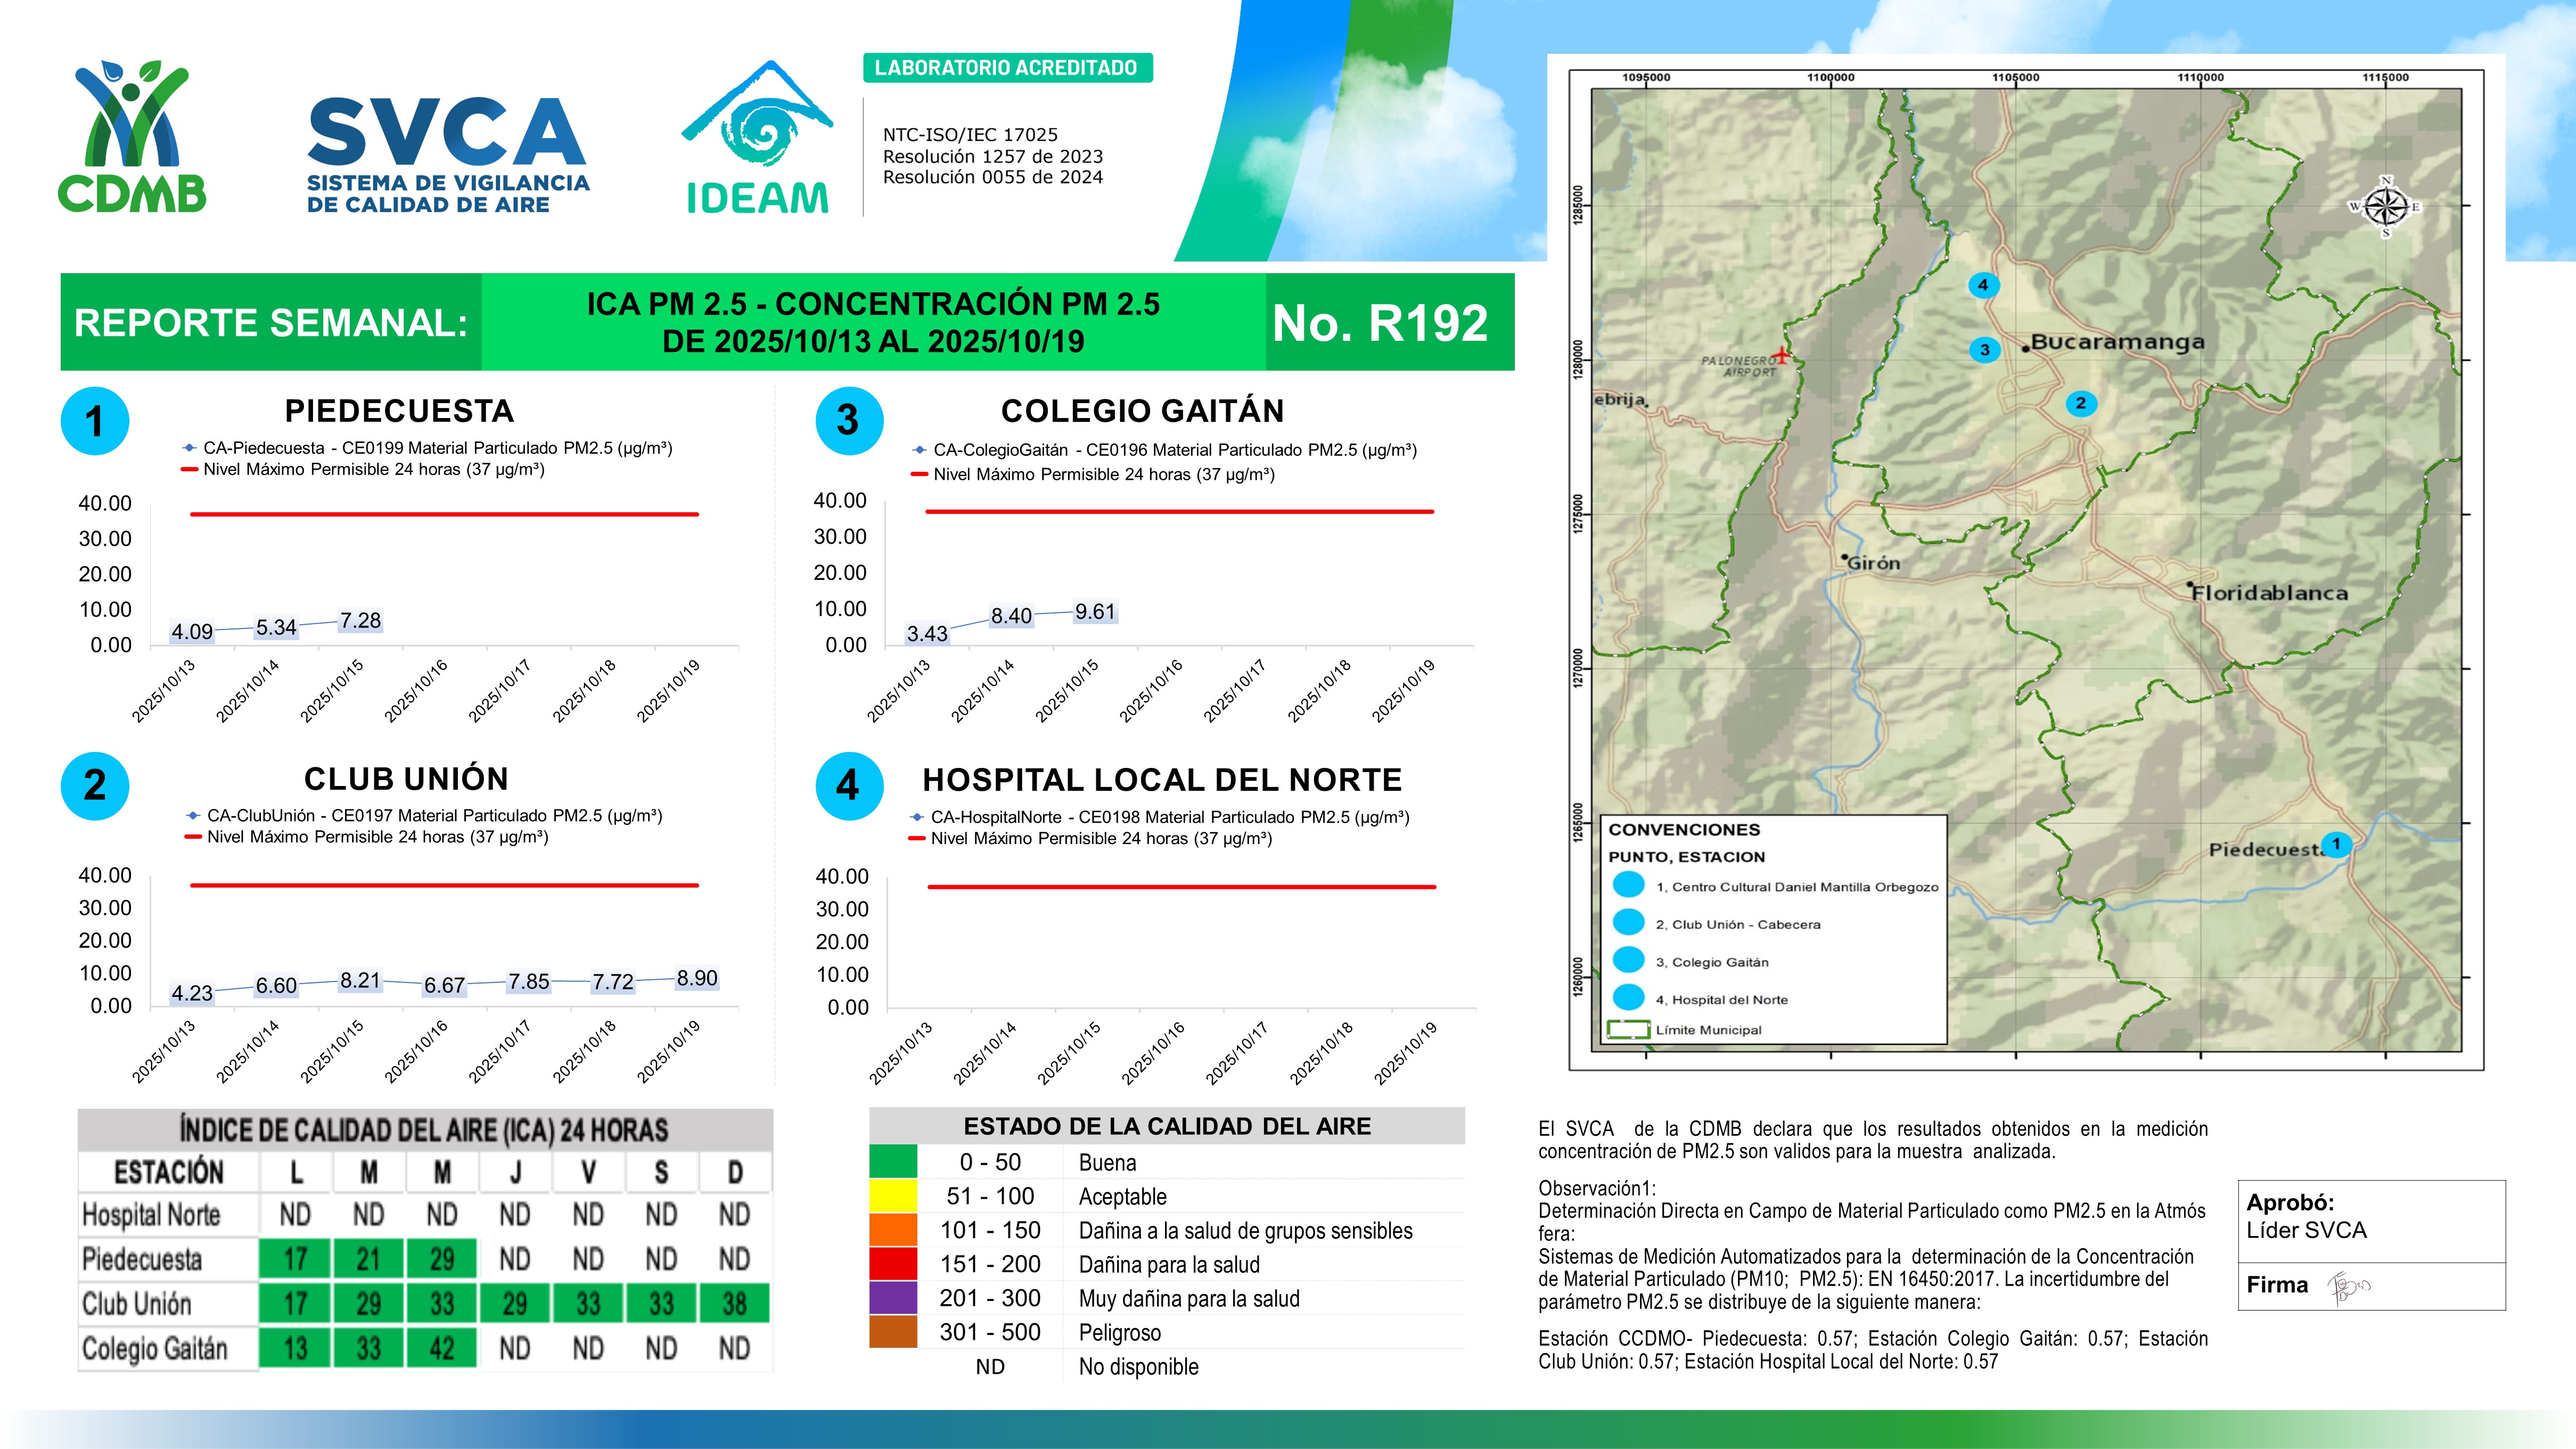
Task: Click Club Unión Sunday ICA value 38
Action: pos(735,1304)
